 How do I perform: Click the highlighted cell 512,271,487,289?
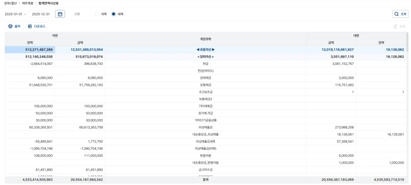click(x=30, y=50)
